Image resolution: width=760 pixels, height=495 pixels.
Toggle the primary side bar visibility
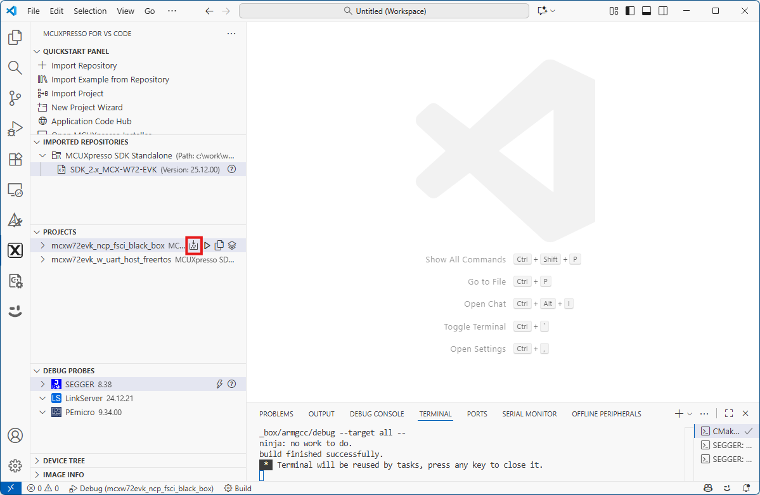(x=630, y=11)
